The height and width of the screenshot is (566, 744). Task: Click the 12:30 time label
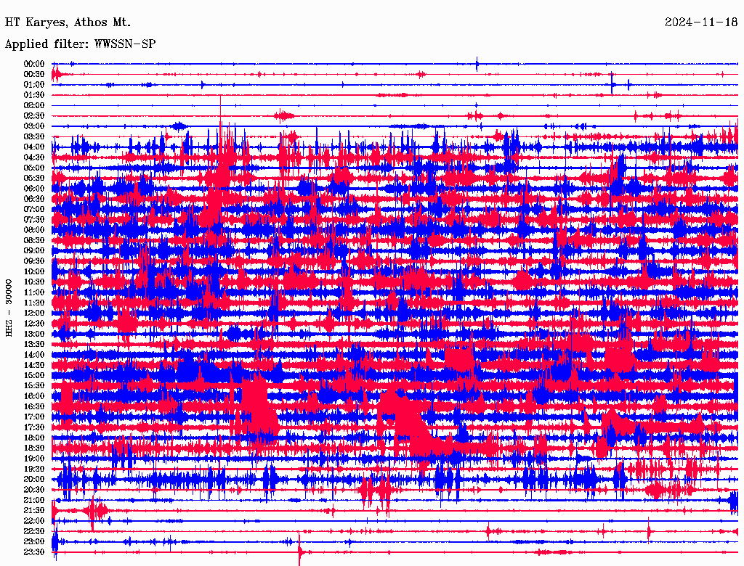[34, 324]
